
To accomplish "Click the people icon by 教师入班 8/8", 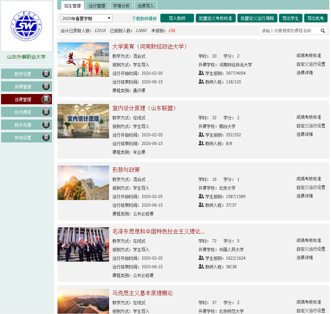I will tap(201, 143).
